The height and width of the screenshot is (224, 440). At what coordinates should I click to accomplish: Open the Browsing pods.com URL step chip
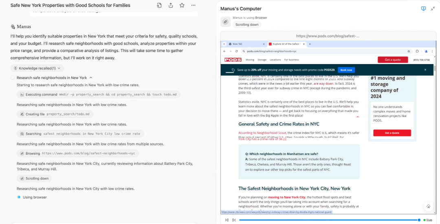[78, 153]
